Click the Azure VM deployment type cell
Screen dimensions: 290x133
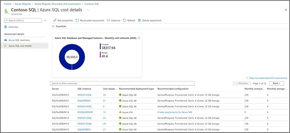click(x=126, y=112)
